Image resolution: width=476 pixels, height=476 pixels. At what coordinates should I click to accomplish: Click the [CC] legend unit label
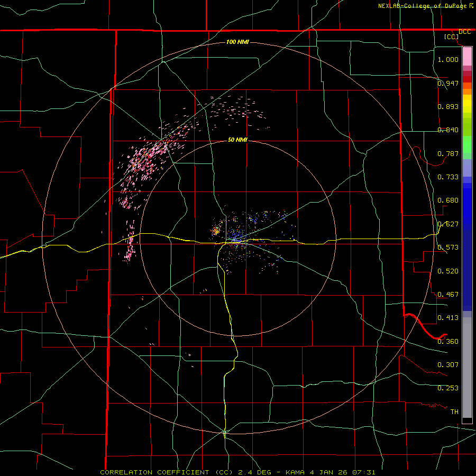point(452,36)
